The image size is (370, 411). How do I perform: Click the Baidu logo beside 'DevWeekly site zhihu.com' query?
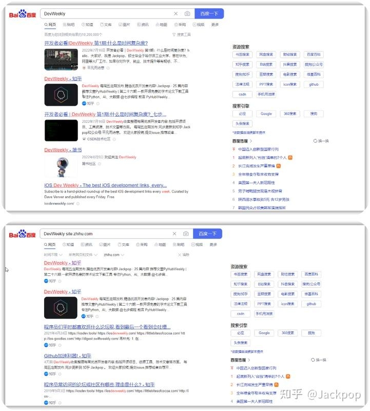[x=22, y=234]
